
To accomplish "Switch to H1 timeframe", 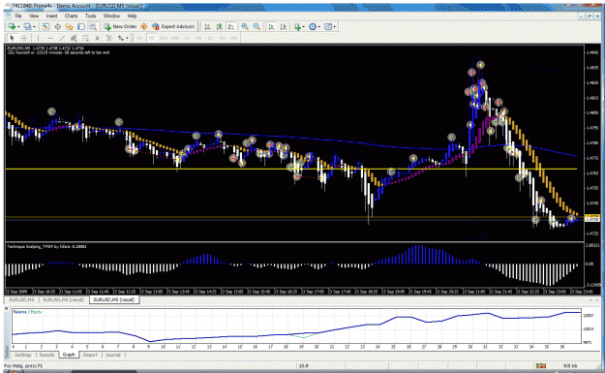I will pos(187,38).
